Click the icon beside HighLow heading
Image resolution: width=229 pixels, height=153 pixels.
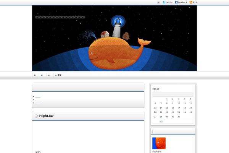pyautogui.click(x=37, y=116)
